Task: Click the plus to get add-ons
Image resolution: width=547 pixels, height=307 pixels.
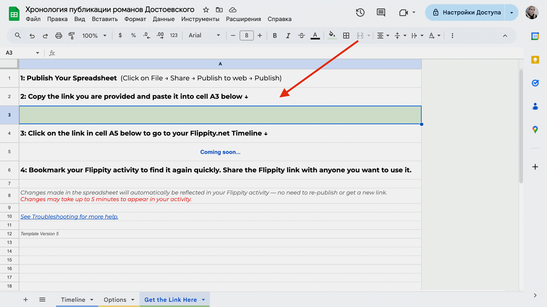Action: pos(535,167)
